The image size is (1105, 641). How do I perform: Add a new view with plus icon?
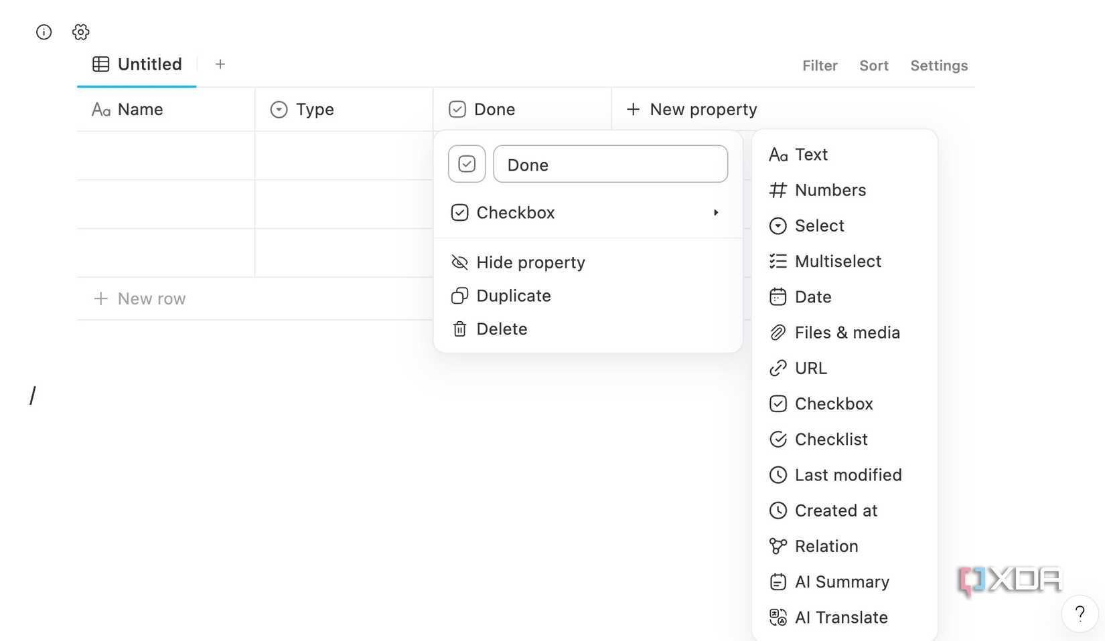click(220, 64)
